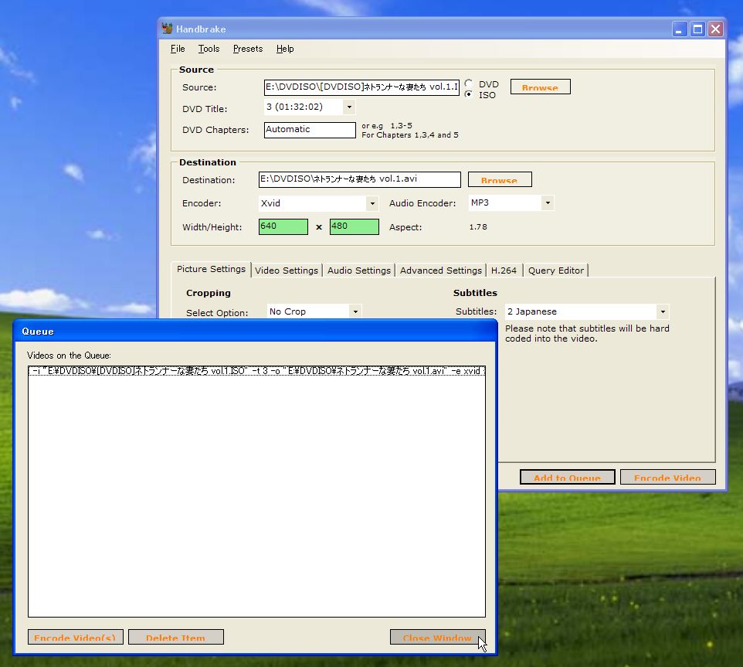
Task: Click the Encode Video button
Action: click(667, 477)
